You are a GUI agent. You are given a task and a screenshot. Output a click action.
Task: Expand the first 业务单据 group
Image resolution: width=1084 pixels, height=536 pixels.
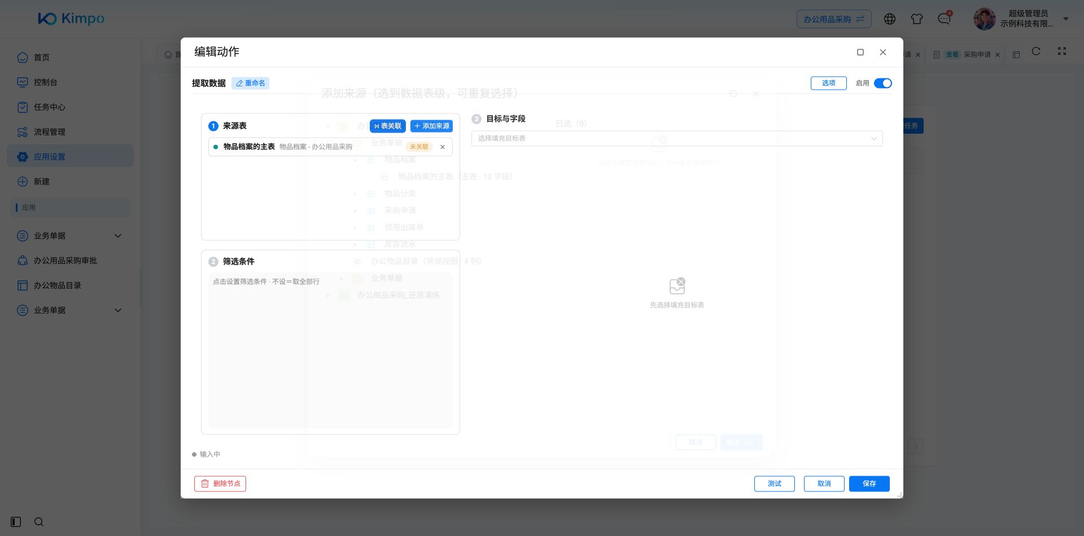pos(70,235)
